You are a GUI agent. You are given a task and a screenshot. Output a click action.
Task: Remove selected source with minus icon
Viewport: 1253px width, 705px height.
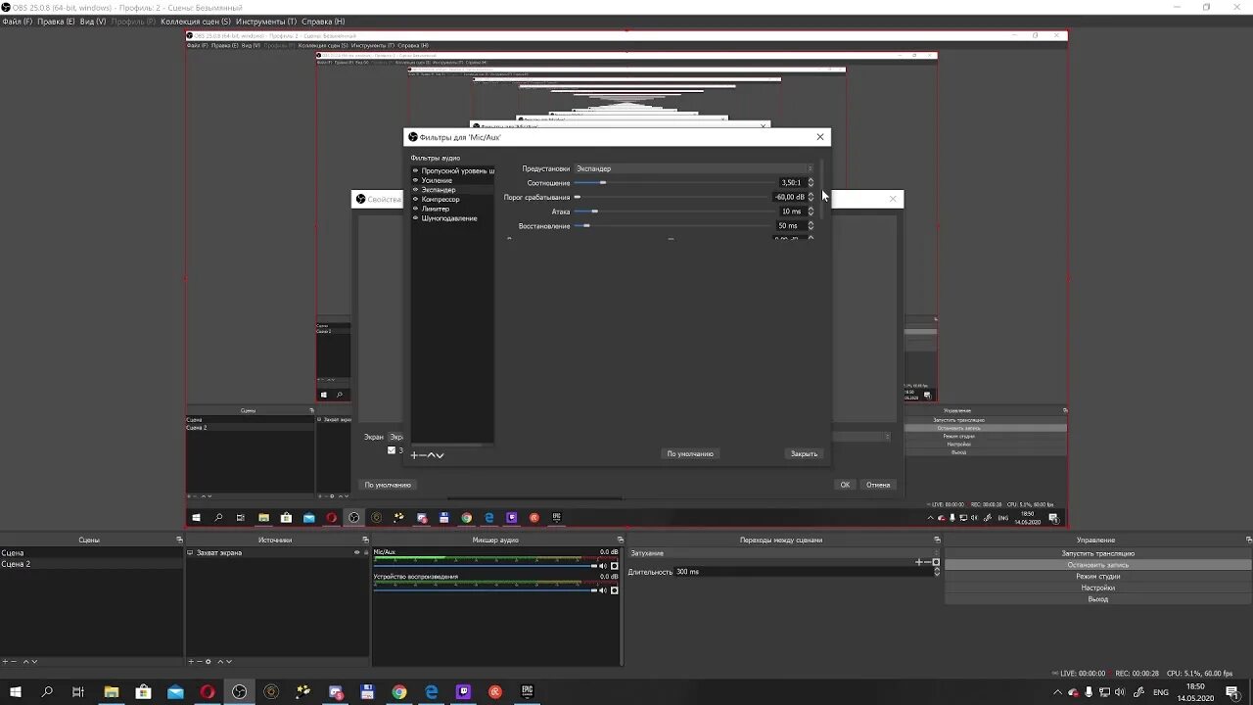click(x=199, y=662)
